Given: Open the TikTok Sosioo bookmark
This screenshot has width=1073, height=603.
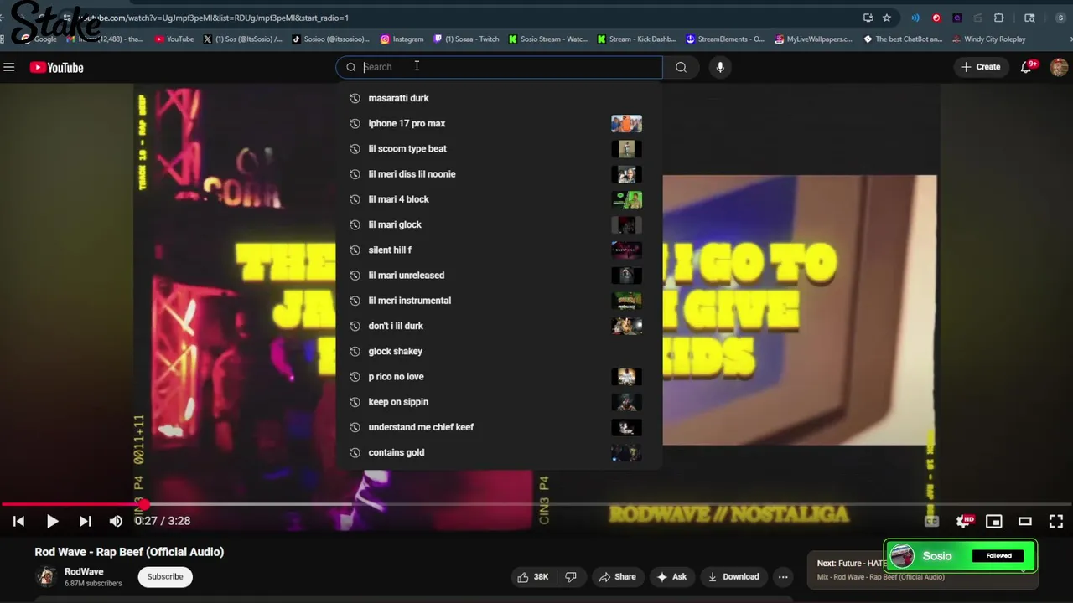Looking at the screenshot, I should (x=331, y=39).
